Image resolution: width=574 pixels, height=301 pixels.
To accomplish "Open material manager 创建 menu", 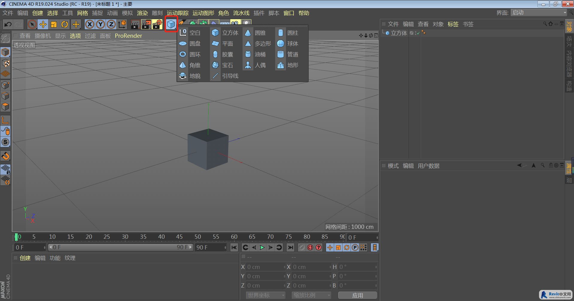I will click(25, 258).
